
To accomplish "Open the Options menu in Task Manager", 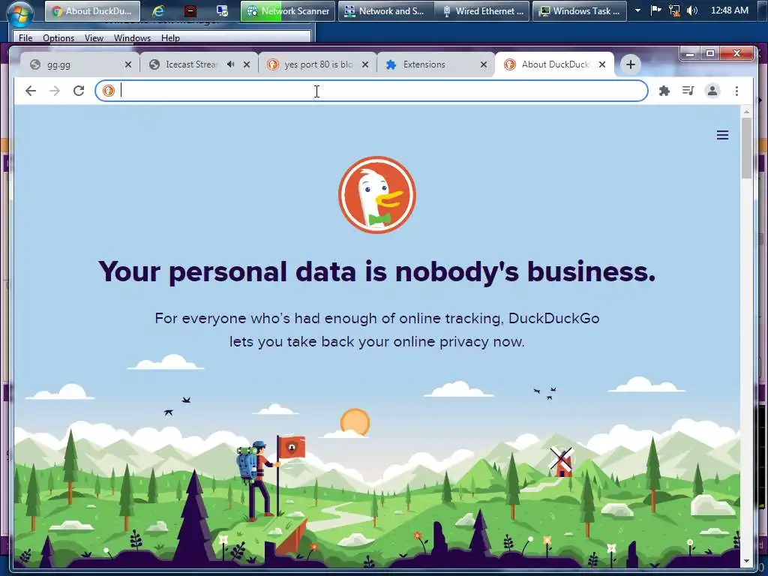I will pos(58,37).
